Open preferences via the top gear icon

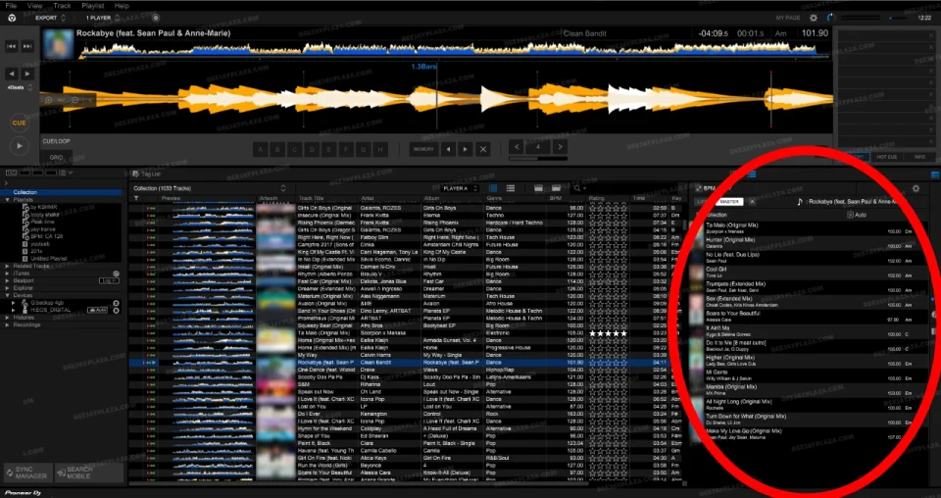pos(814,18)
